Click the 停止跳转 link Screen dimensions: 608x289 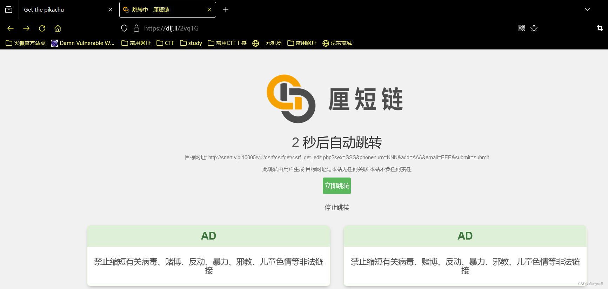(337, 208)
